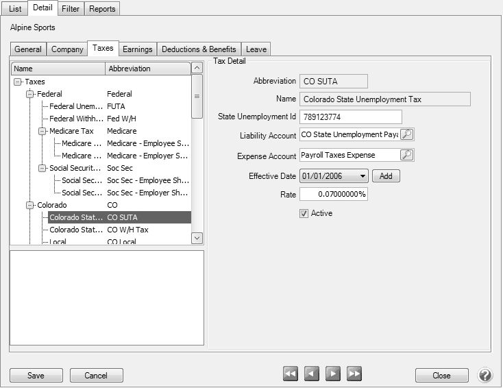The height and width of the screenshot is (388, 503).
Task: Click Add next to Effective Date
Action: click(x=386, y=176)
